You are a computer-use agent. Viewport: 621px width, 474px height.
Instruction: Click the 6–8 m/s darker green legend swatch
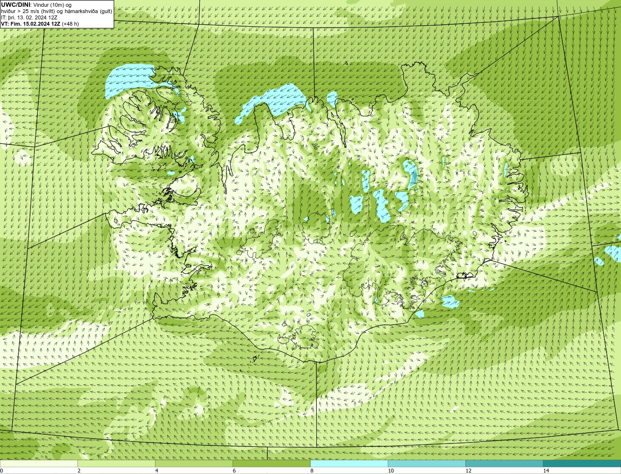pos(272,463)
